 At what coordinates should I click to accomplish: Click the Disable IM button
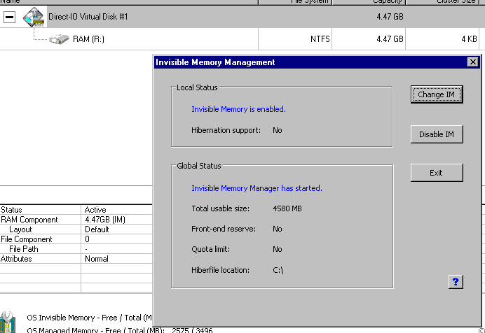tap(437, 134)
